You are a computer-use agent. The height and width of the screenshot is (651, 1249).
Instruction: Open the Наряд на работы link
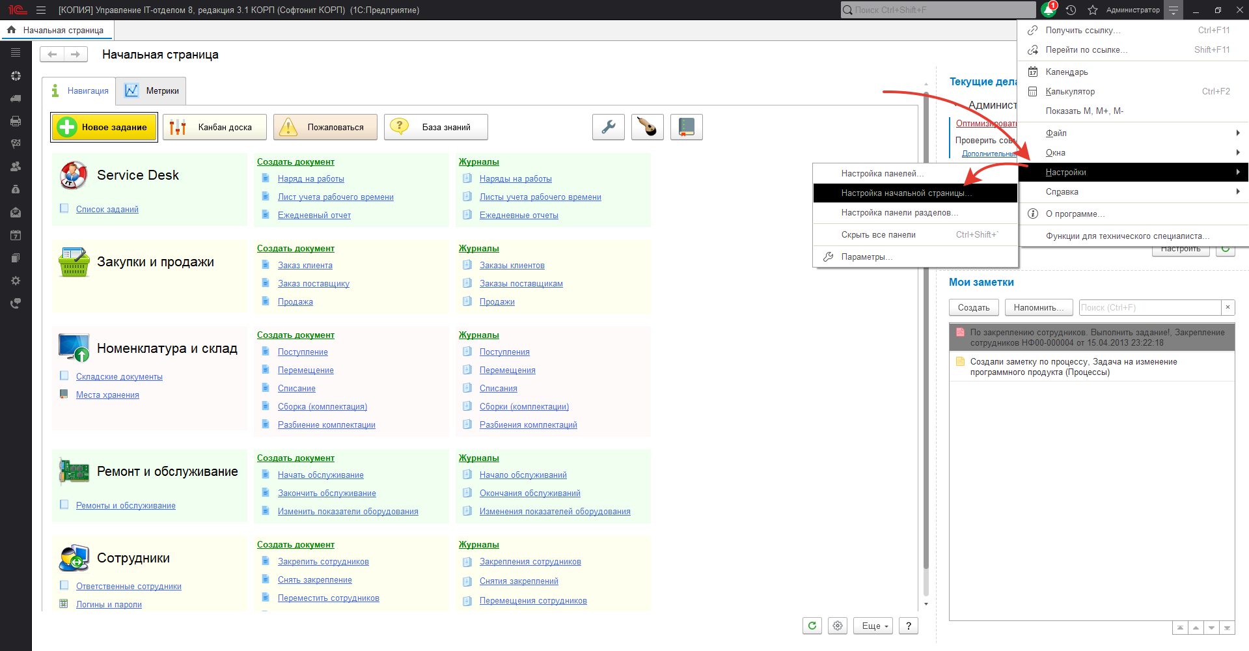click(310, 178)
